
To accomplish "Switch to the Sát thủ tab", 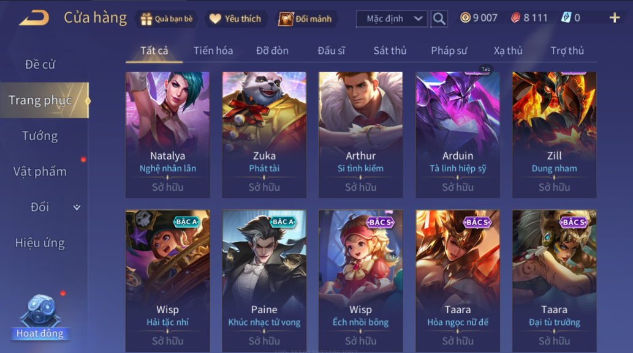I will [x=390, y=51].
